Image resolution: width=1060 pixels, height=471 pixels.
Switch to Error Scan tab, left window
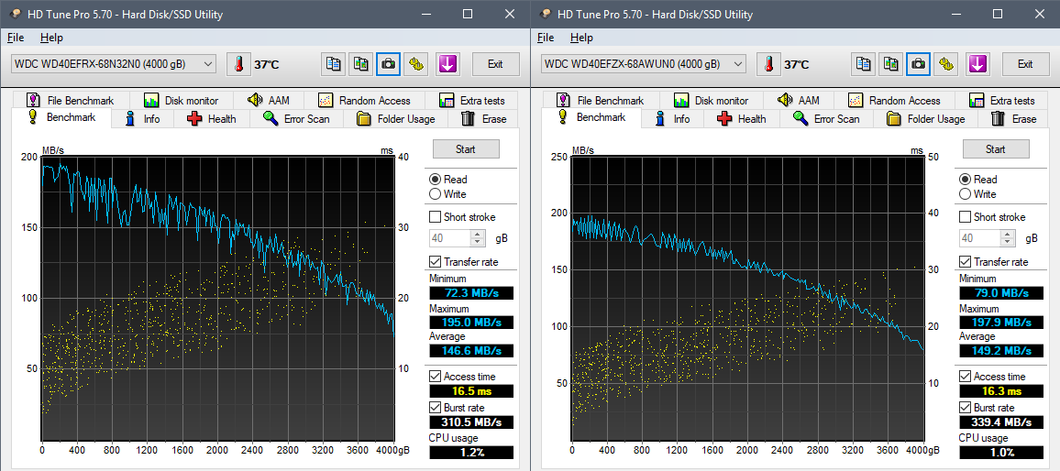click(x=297, y=119)
